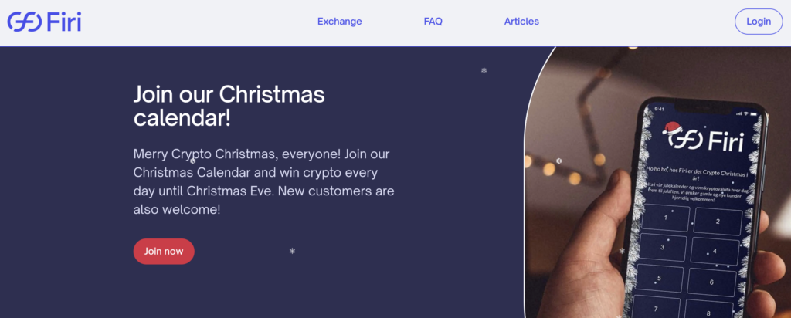Select calendar door 3 on phone
The width and height of the screenshot is (791, 318).
[662, 248]
